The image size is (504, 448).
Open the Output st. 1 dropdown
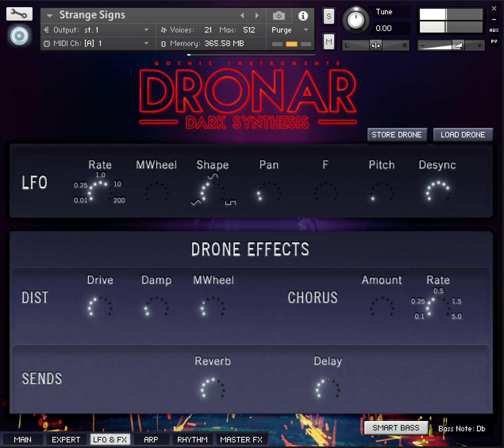146,30
